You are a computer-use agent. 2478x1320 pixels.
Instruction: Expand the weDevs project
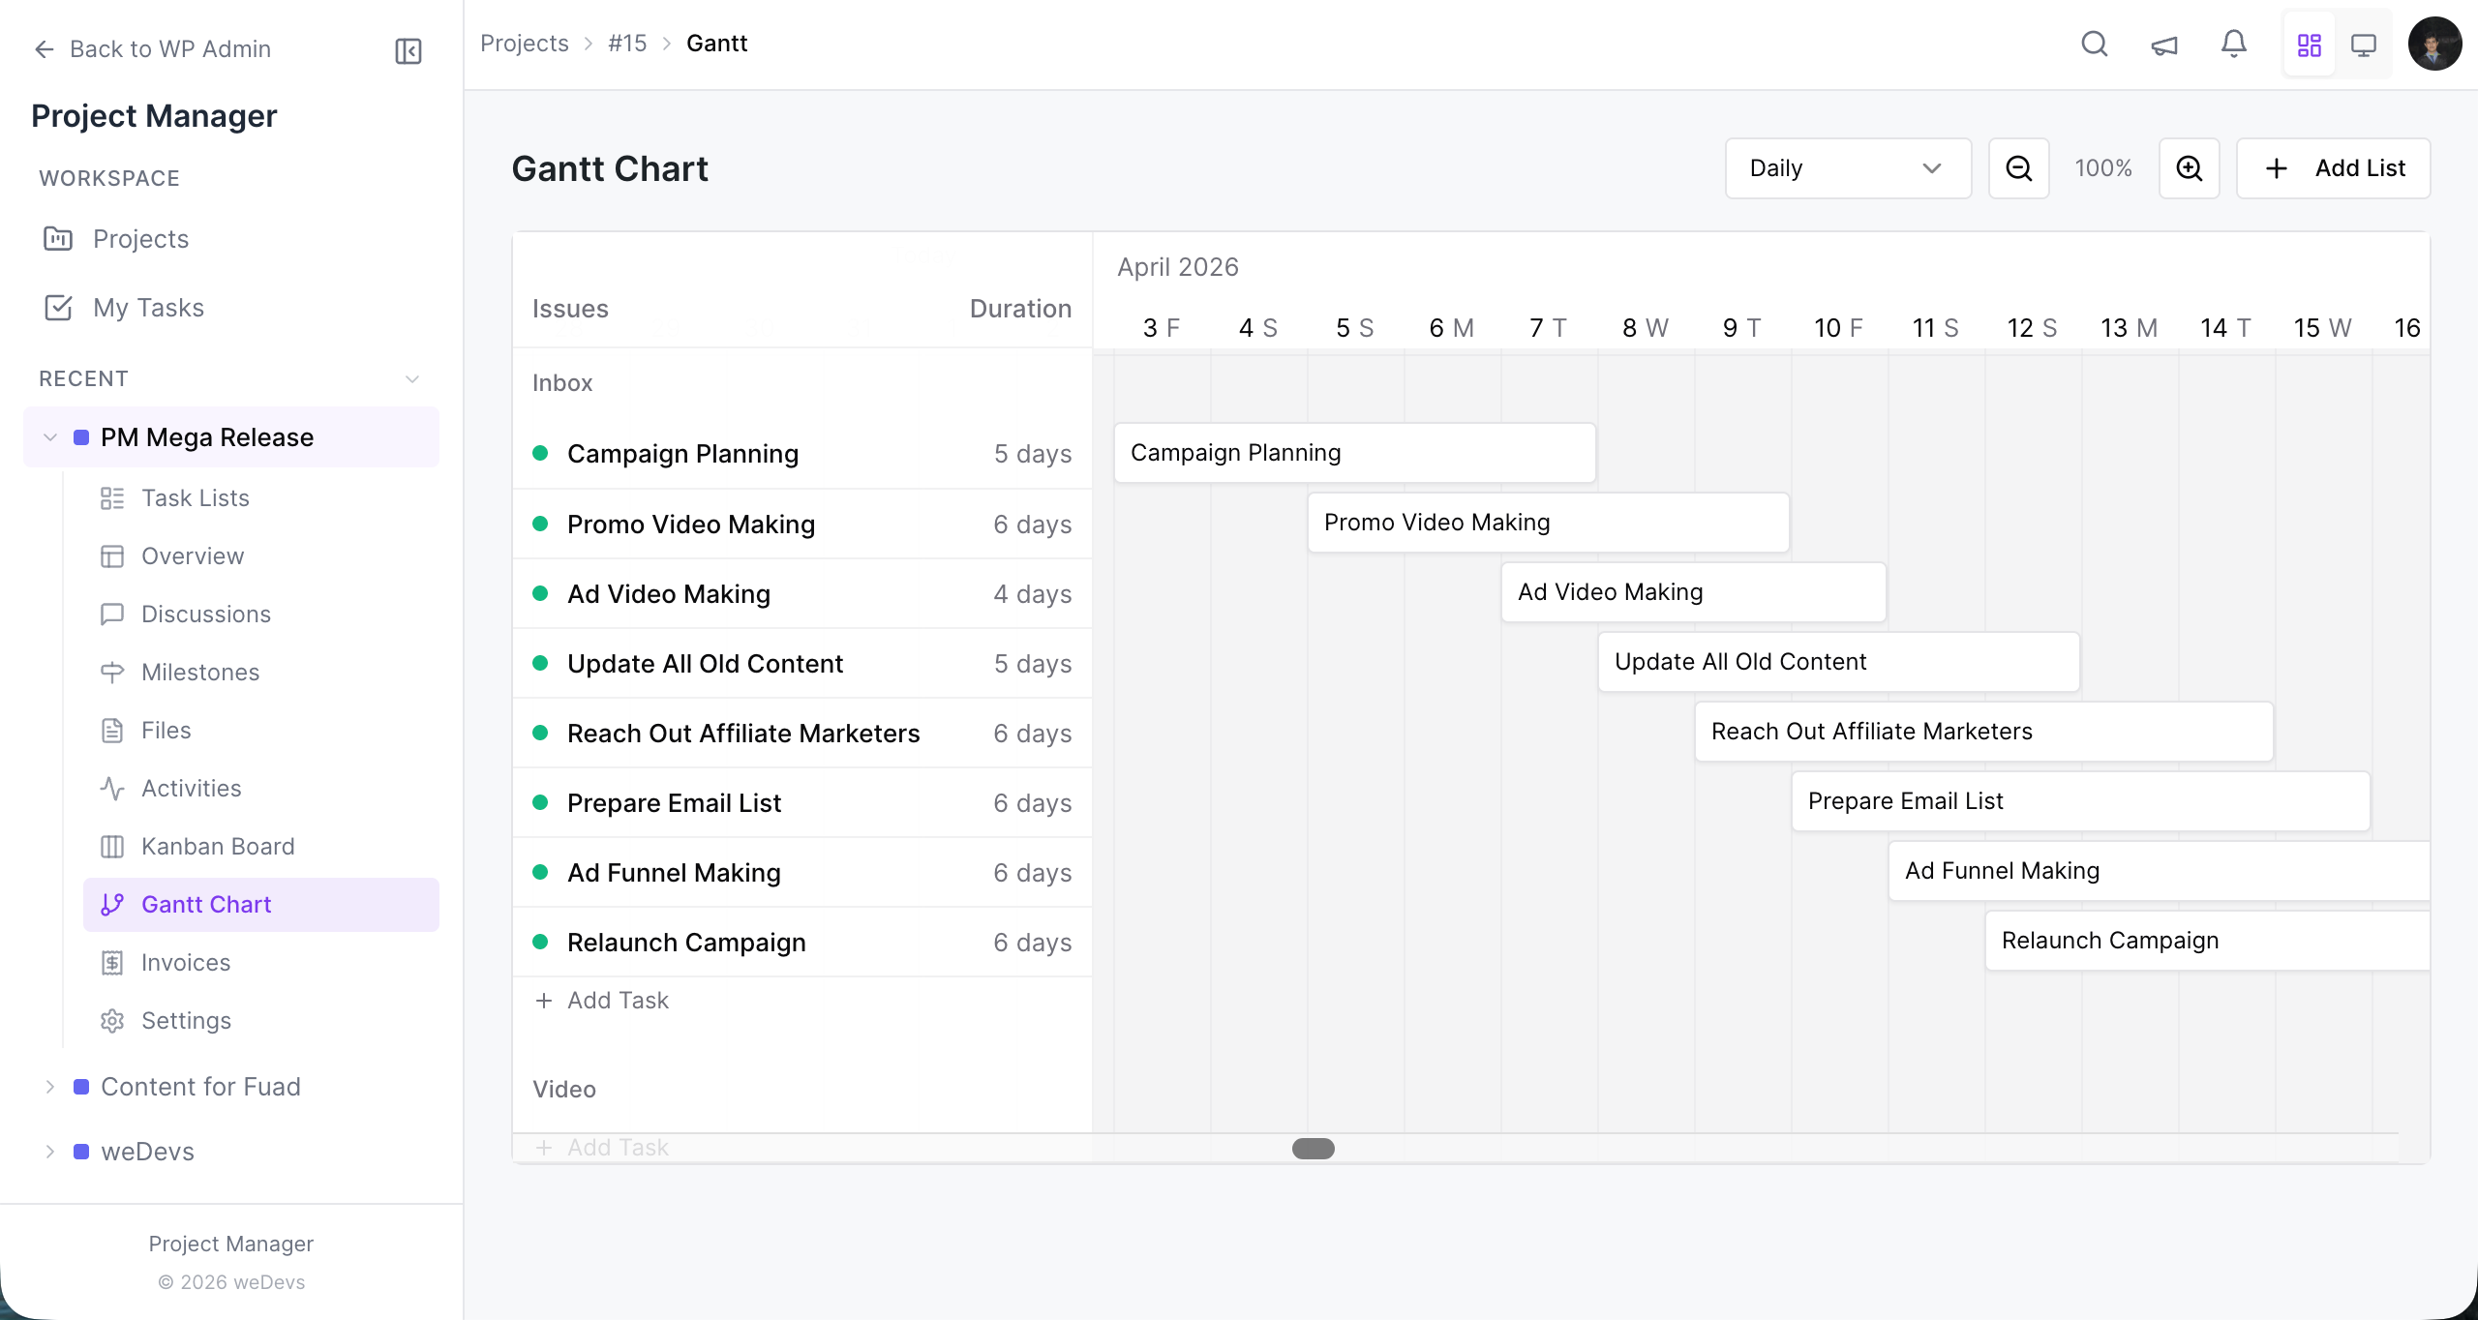[x=49, y=1151]
